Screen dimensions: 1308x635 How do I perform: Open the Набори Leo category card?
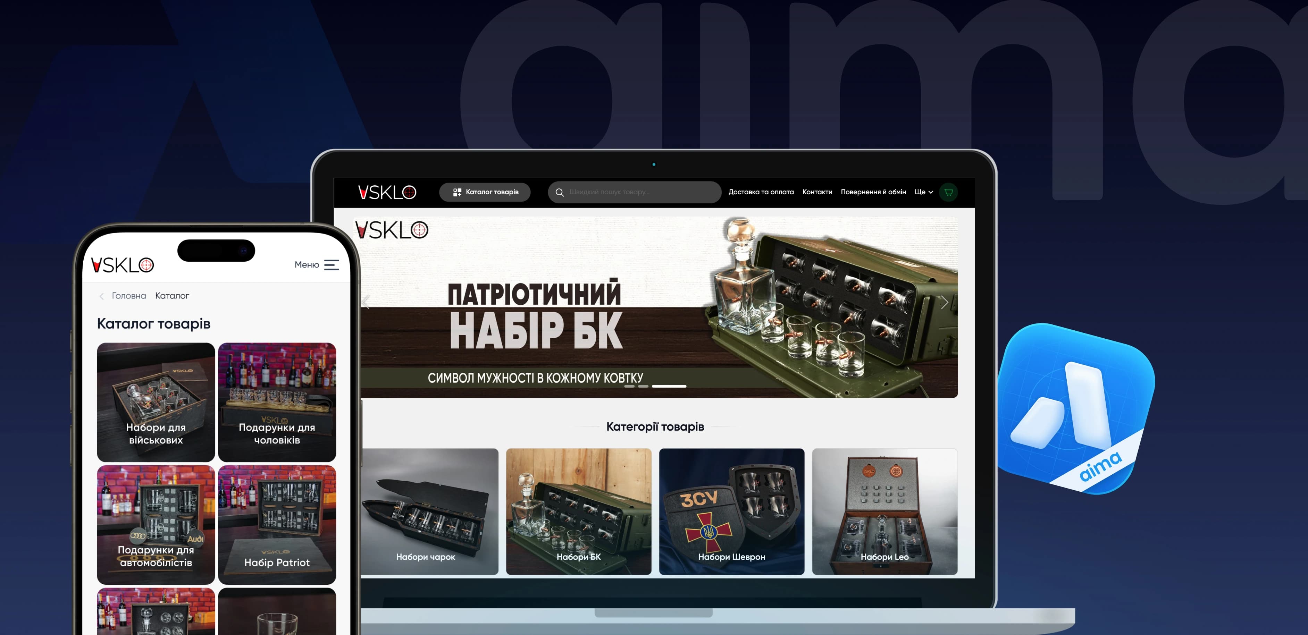(x=885, y=512)
